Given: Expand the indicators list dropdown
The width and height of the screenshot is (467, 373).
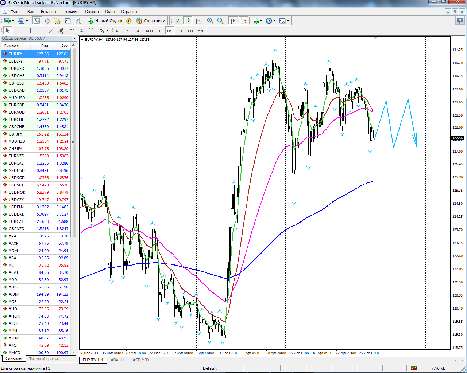Looking at the screenshot, I should point(261,21).
